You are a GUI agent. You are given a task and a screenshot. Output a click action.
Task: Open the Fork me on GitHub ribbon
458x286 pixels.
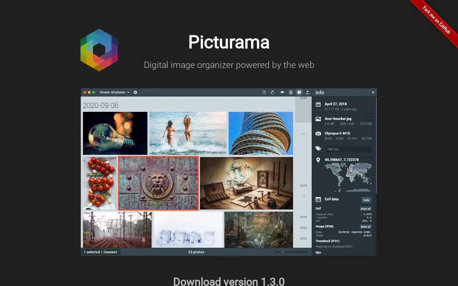[x=436, y=20]
